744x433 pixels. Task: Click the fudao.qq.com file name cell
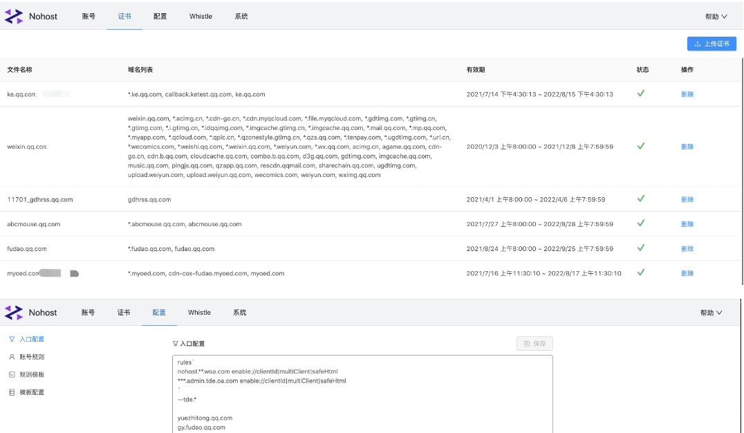coord(26,249)
